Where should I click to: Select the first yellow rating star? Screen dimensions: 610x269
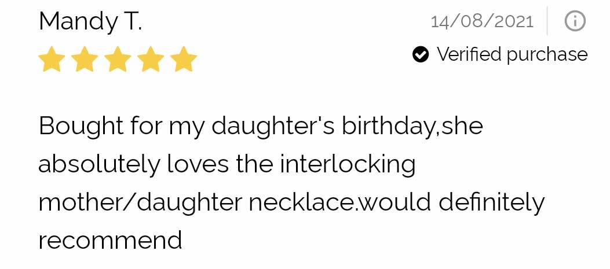(x=52, y=59)
